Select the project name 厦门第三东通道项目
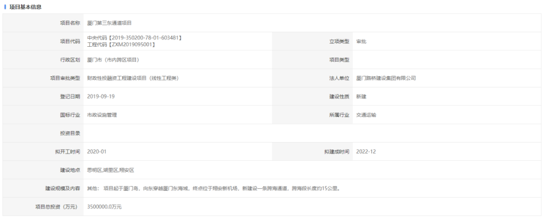This screenshot has height=218, width=544. [109, 23]
